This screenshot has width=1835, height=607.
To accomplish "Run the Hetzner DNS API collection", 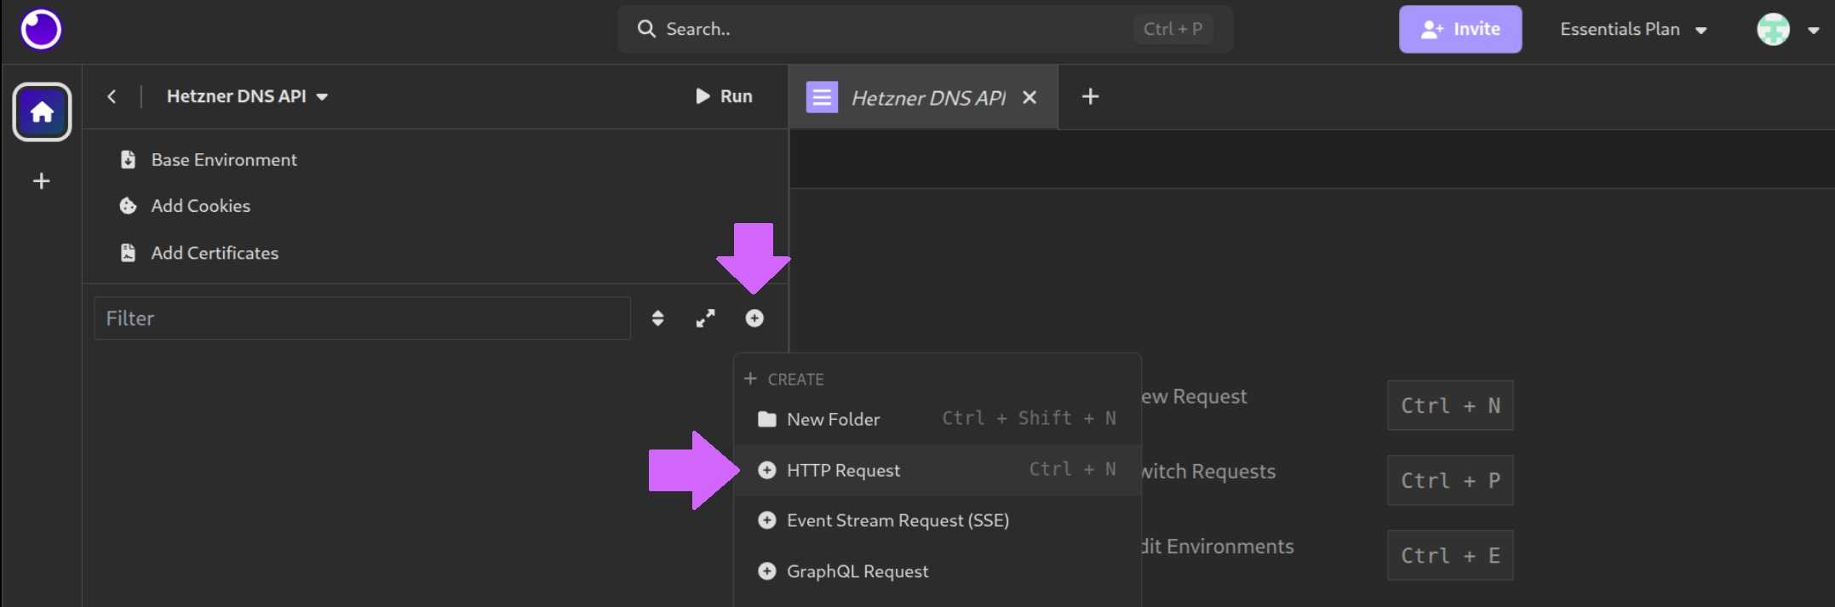I will (x=724, y=96).
